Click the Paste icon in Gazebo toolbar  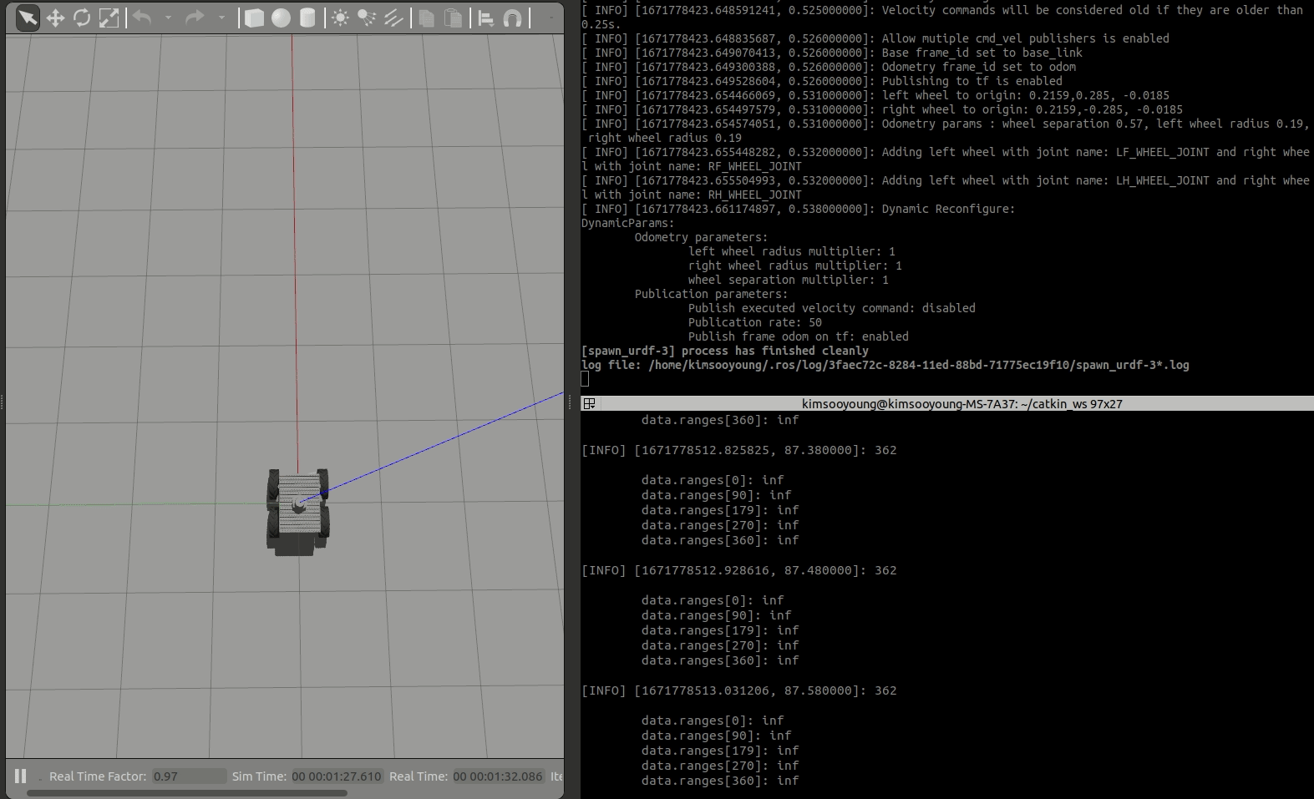pyautogui.click(x=453, y=18)
